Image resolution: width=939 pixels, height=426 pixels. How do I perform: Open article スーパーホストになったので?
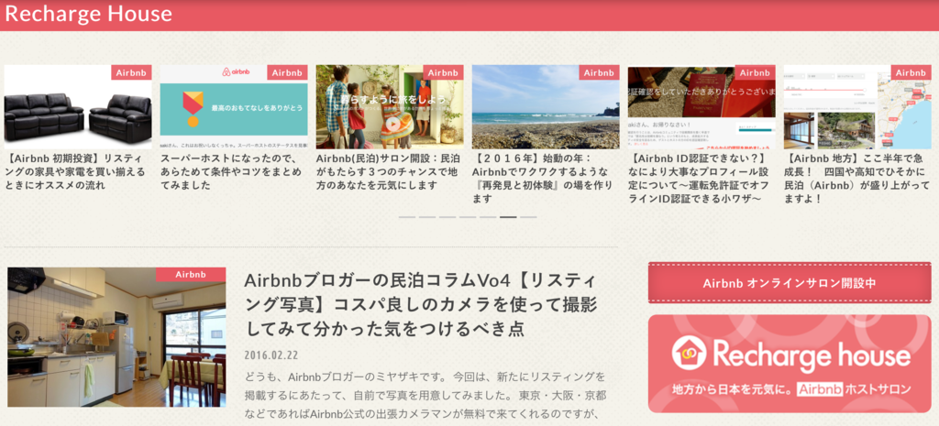(232, 171)
